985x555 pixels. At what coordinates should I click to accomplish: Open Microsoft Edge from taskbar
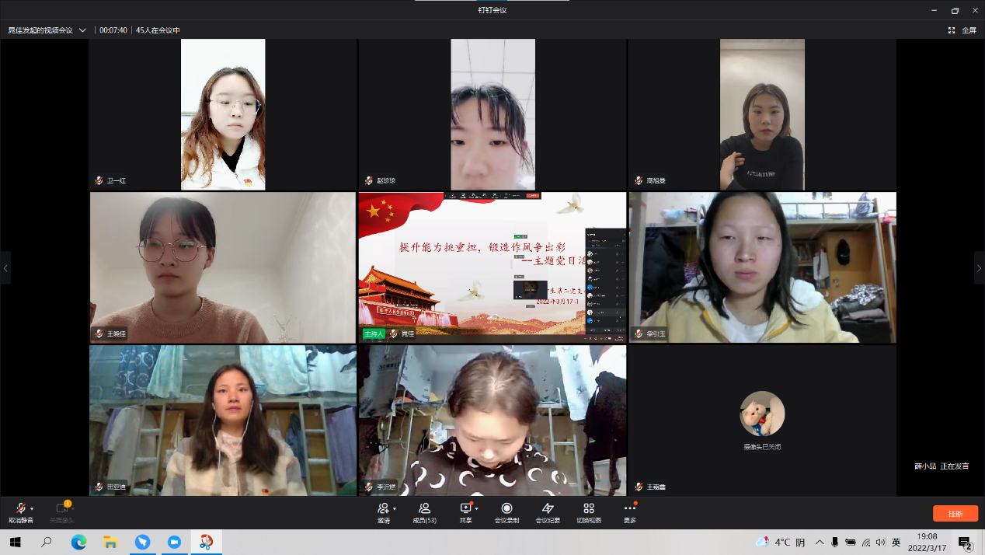(78, 543)
